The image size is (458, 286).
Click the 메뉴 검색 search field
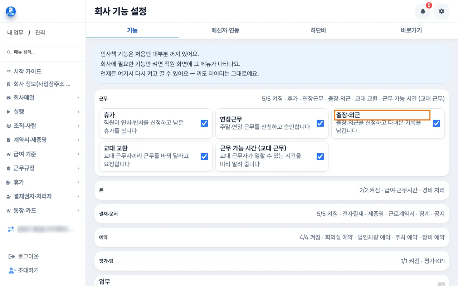pyautogui.click(x=43, y=52)
